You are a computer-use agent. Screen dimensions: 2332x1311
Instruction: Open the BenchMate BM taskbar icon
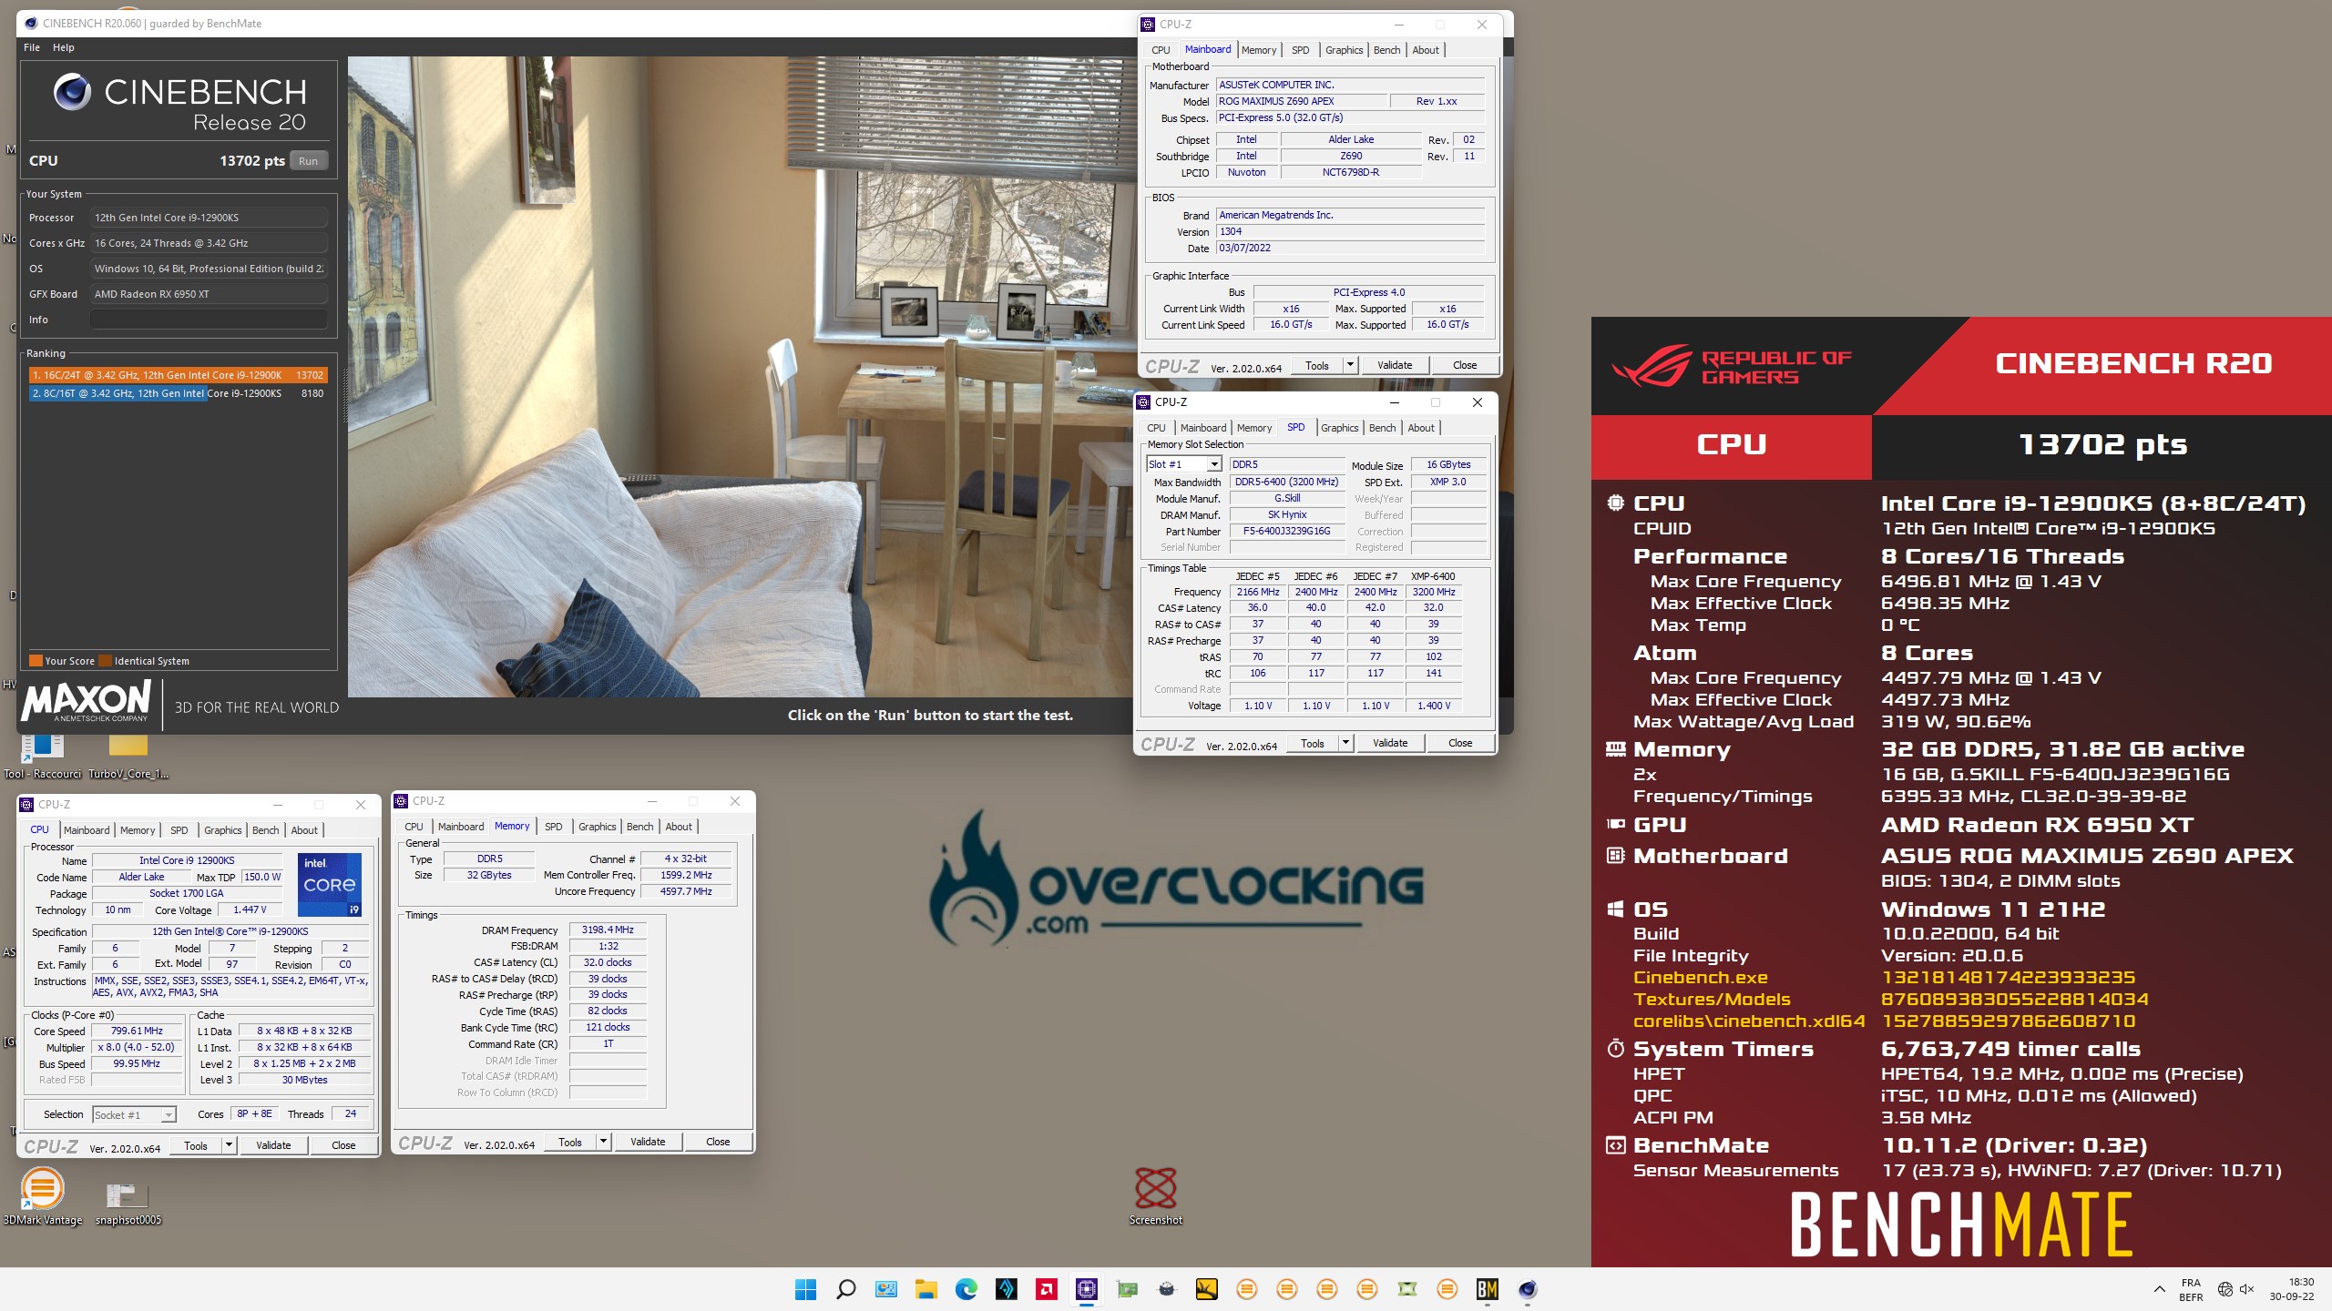pyautogui.click(x=1487, y=1289)
